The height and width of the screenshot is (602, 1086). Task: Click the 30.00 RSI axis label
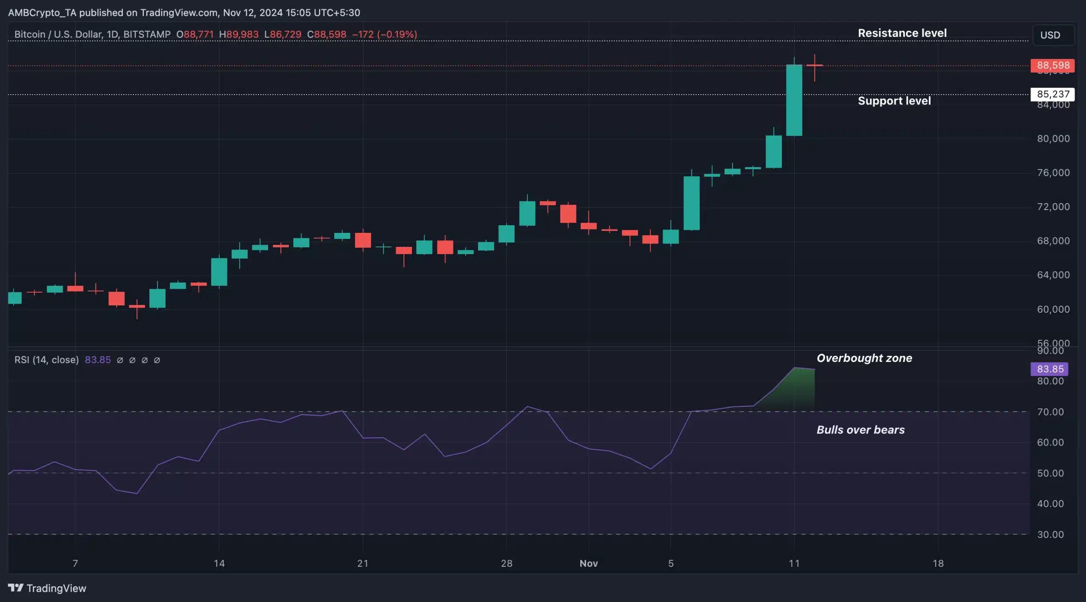click(1050, 535)
